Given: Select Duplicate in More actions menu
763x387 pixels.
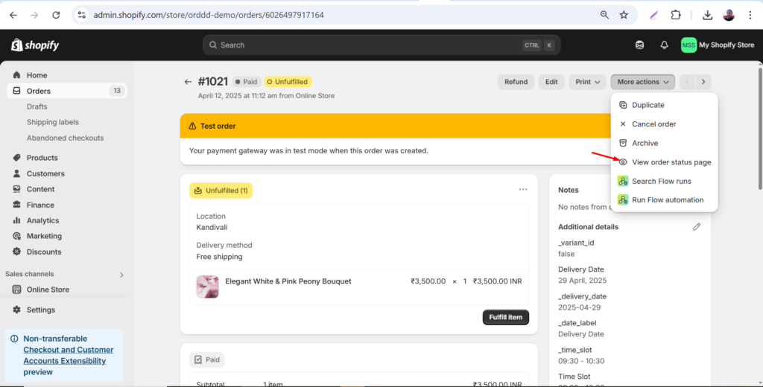Looking at the screenshot, I should coord(648,105).
